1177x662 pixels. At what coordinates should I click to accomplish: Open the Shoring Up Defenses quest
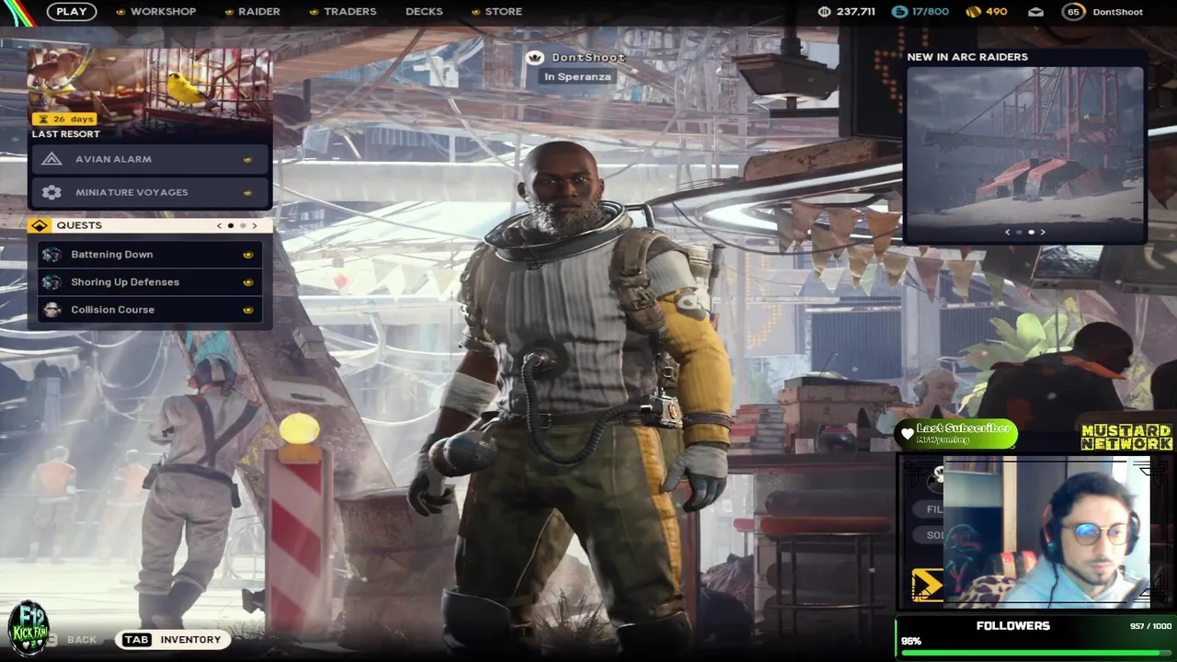150,282
